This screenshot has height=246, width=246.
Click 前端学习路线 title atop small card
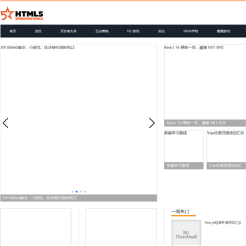click(176, 133)
